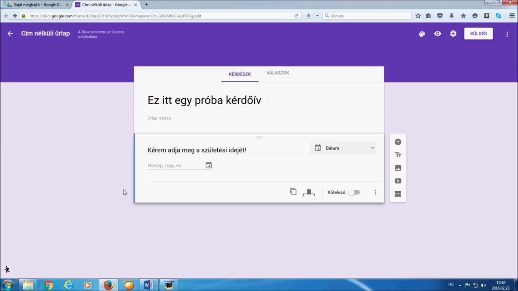The height and width of the screenshot is (291, 518).
Task: Switch to the KÉRDÉSEK tab
Action: (240, 74)
